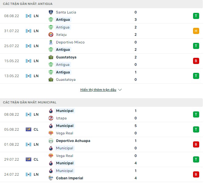Click the 5 score for Municipal against Vega Real

[x=135, y=126]
